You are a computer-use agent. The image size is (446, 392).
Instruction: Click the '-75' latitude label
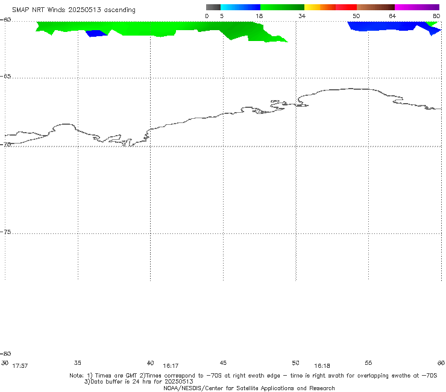5,232
